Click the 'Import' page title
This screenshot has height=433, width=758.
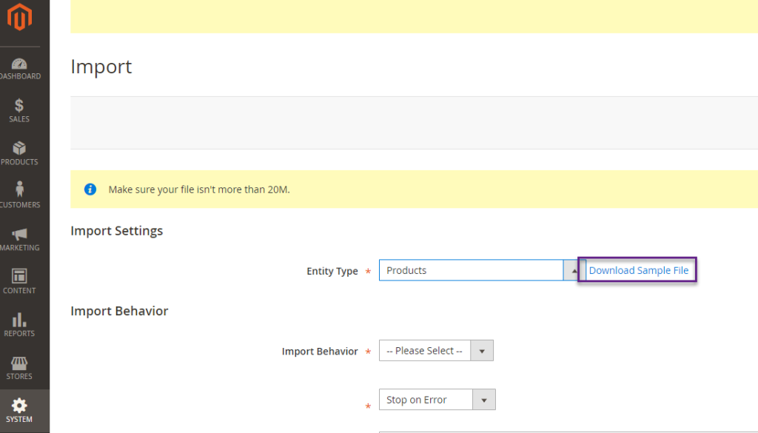[101, 67]
